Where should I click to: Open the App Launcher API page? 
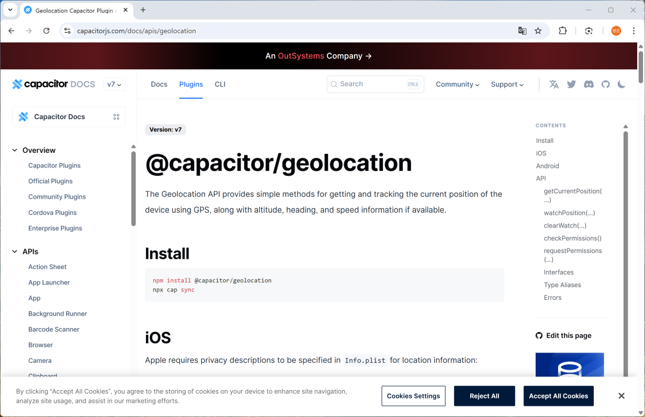click(x=49, y=282)
